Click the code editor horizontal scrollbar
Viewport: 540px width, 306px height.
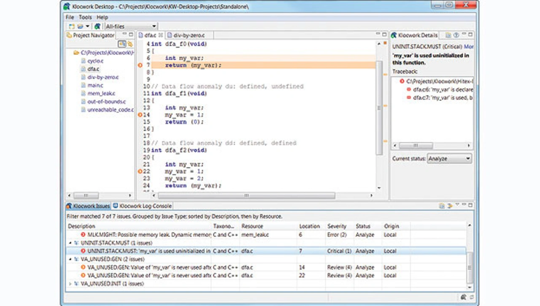tap(246, 196)
